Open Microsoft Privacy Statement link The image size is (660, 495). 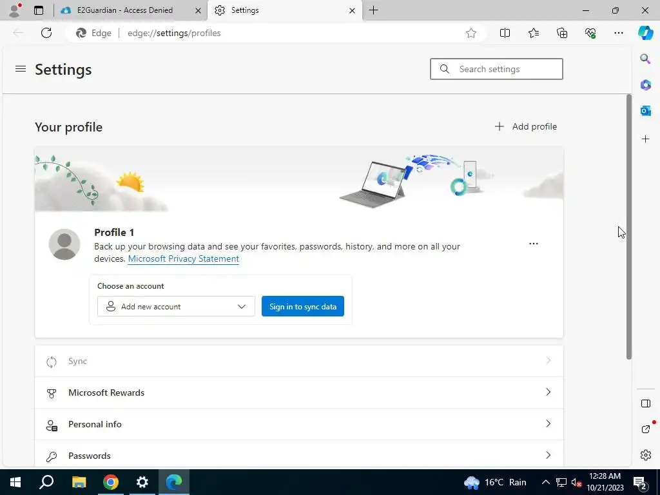pyautogui.click(x=184, y=259)
